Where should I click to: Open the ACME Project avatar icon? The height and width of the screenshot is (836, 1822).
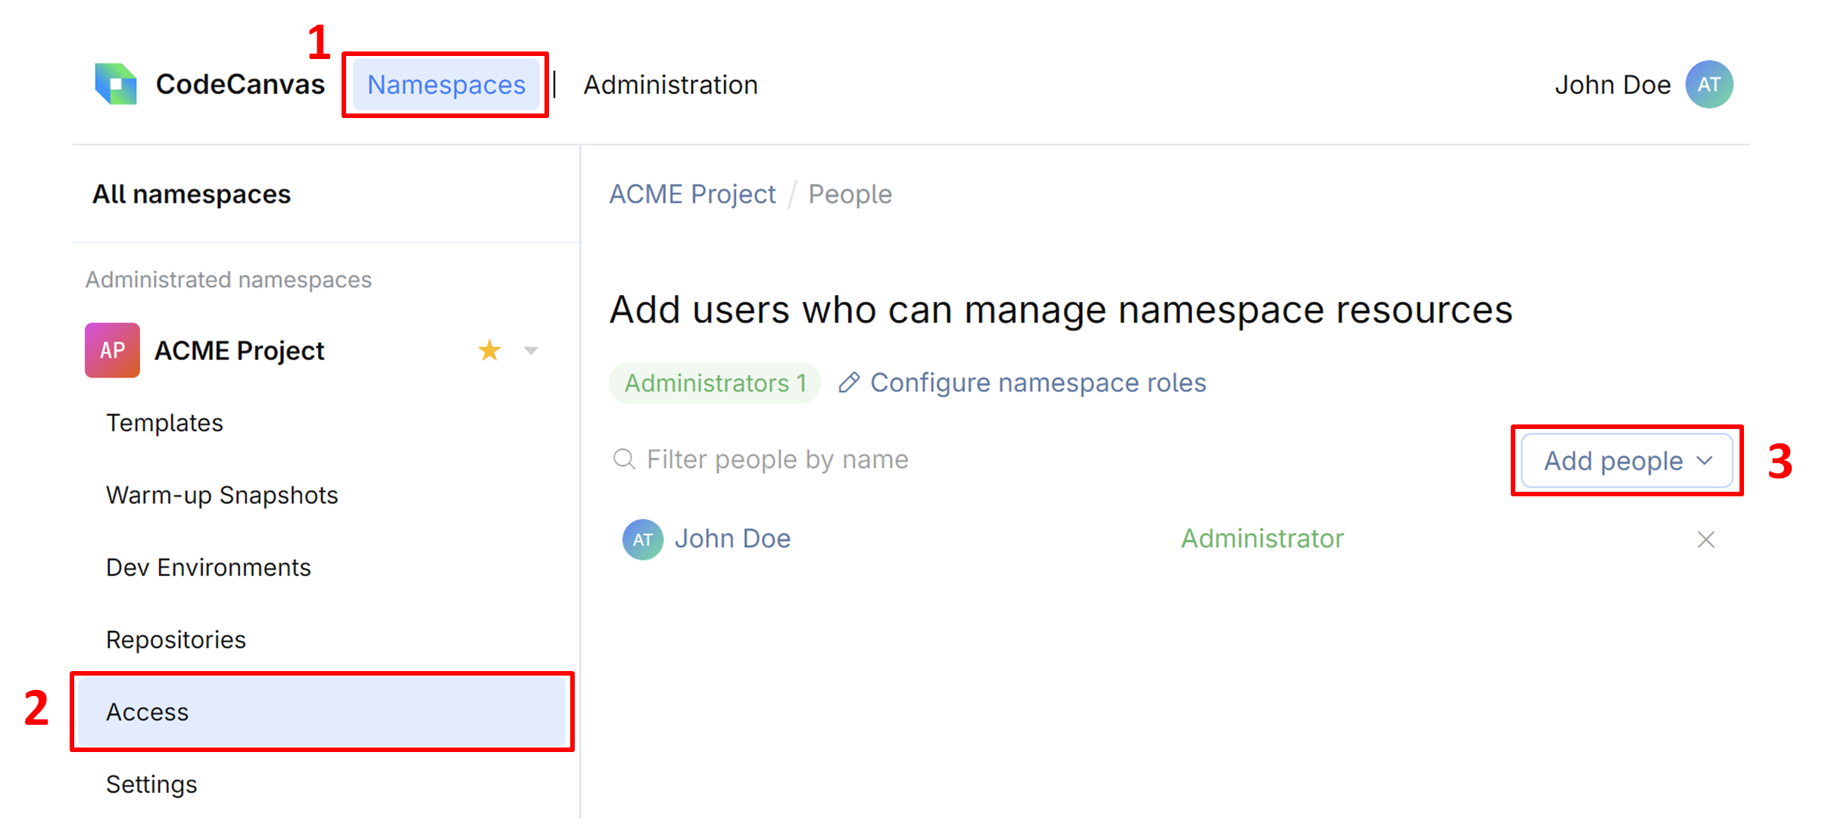coord(111,350)
